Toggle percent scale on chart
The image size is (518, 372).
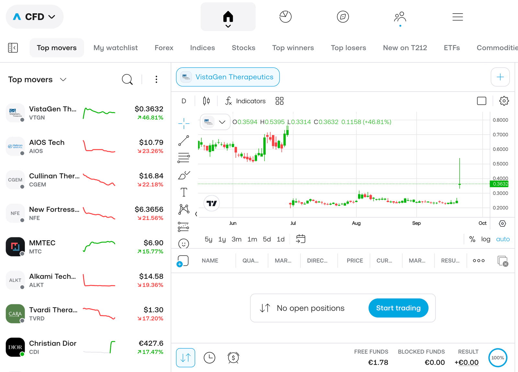[x=472, y=239]
